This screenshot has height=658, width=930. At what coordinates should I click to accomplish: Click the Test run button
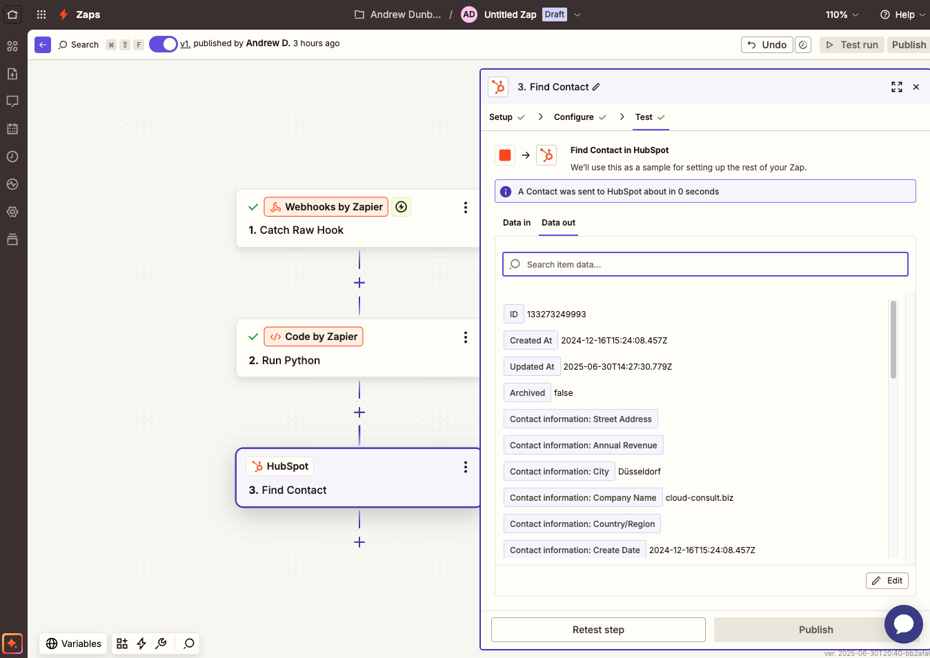852,45
